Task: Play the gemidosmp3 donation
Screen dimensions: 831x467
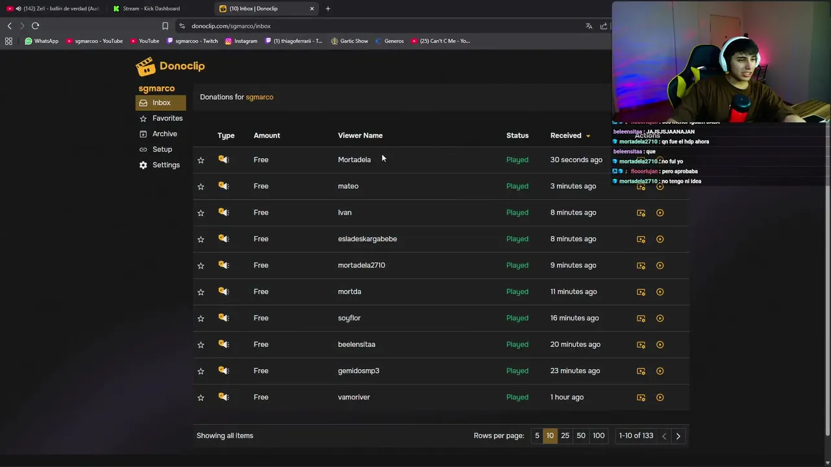Action: (660, 371)
